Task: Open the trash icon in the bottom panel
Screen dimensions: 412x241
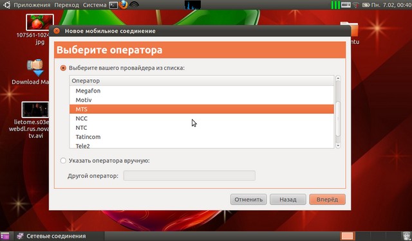Action: (407, 236)
